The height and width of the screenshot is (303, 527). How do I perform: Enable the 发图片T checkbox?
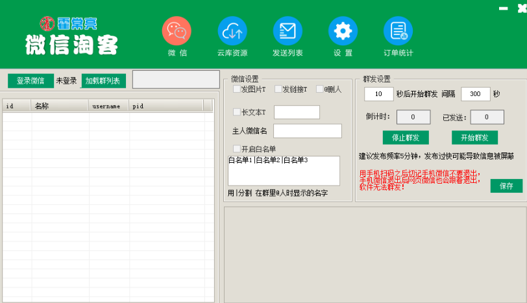(x=237, y=89)
